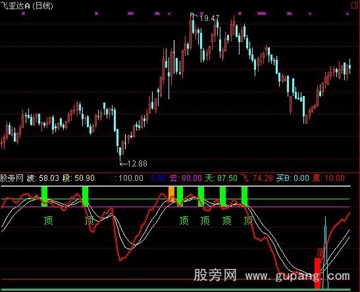This screenshot has width=360, height=292.
Task: Click the red 底 bottom signal bar
Action: (317, 273)
